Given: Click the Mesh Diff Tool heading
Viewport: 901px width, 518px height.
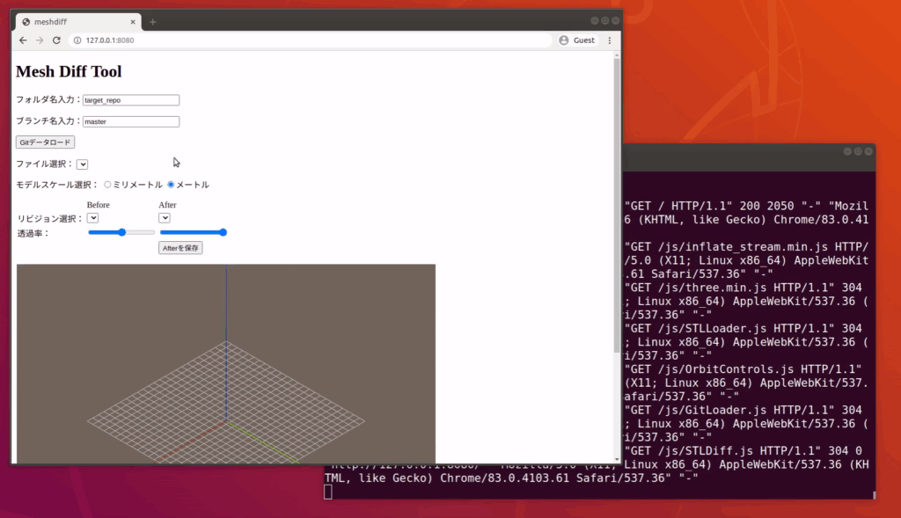Looking at the screenshot, I should (x=69, y=72).
